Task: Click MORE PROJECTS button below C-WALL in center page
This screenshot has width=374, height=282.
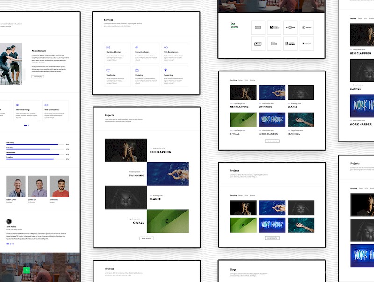Action: (147, 238)
